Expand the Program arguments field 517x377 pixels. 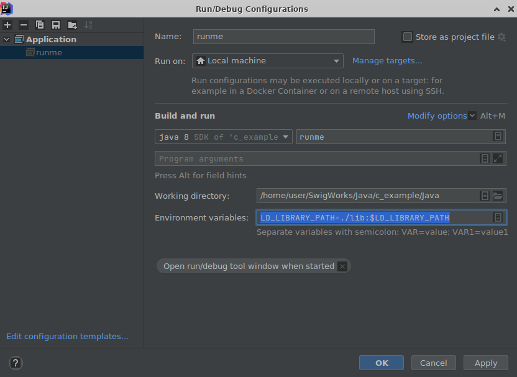pyautogui.click(x=498, y=158)
